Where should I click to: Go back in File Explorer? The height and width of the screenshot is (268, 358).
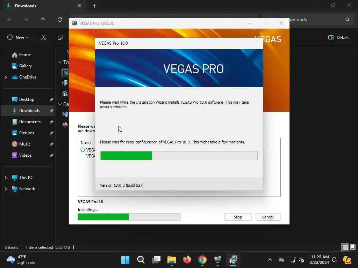[x=9, y=20]
